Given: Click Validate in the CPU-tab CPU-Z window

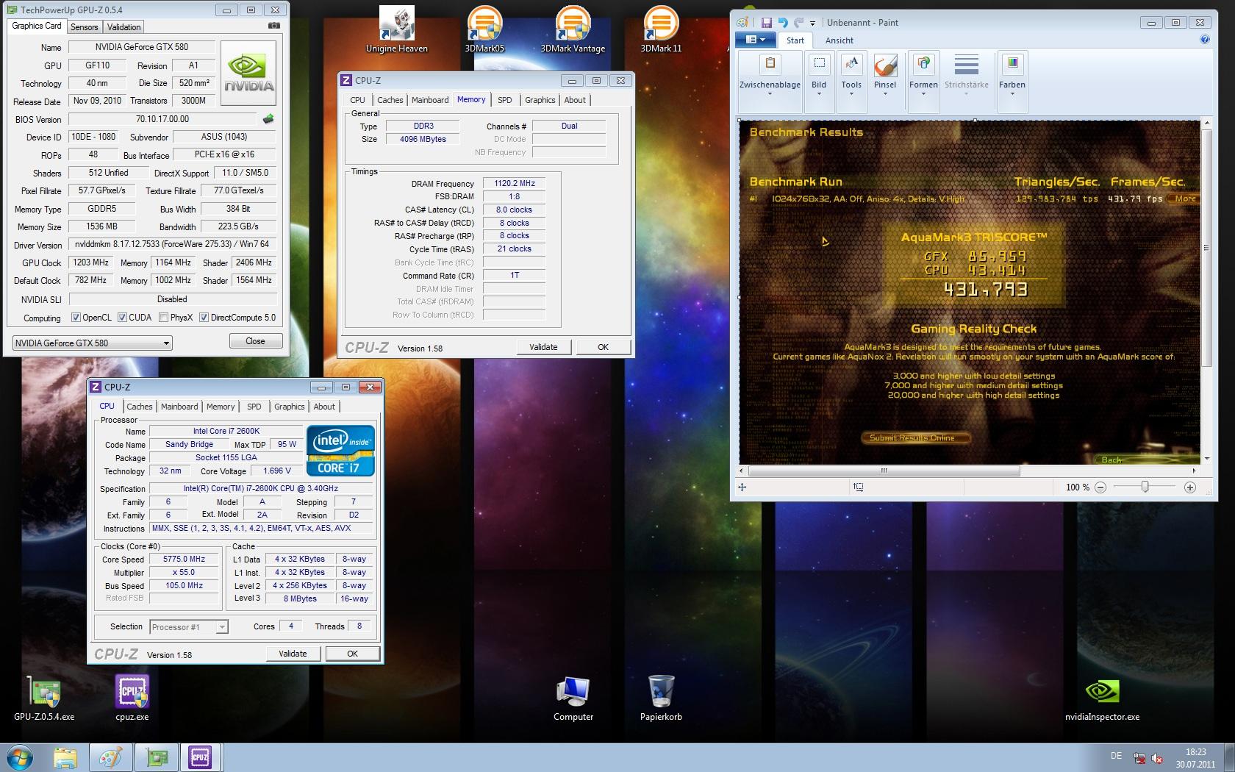Looking at the screenshot, I should pos(293,654).
